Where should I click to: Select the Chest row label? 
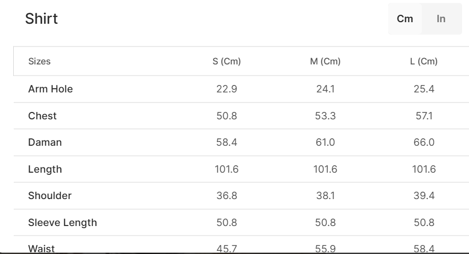point(42,116)
